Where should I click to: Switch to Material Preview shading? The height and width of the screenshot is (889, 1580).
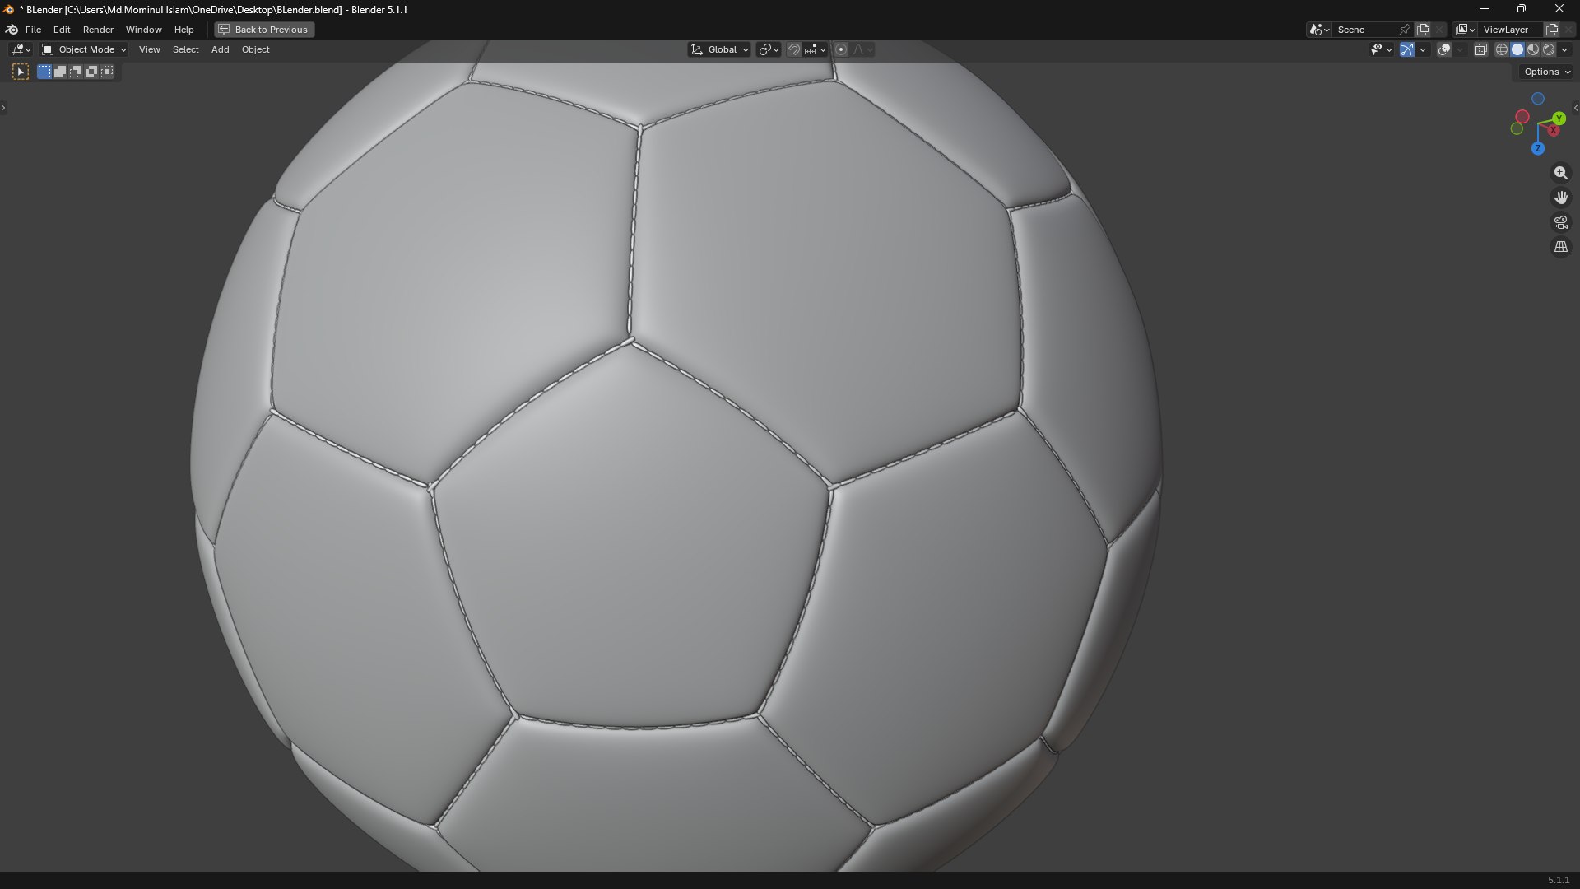tap(1533, 49)
